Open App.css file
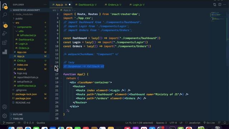The image size is (229, 129). pyautogui.click(x=29, y=52)
